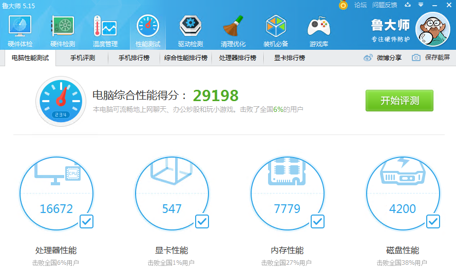The width and height of the screenshot is (456, 271).
Task: Uncheck the 处理器性能 test checkbox
Action: pos(86,222)
